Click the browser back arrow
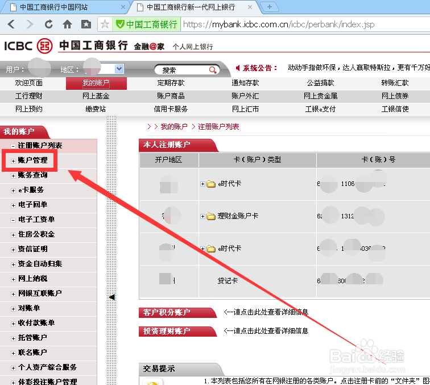 (x=11, y=24)
